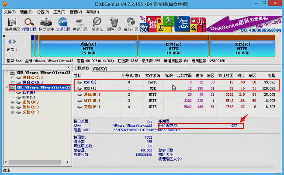Open the 工具(T) menu
The width and height of the screenshot is (284, 175).
click(59, 12)
